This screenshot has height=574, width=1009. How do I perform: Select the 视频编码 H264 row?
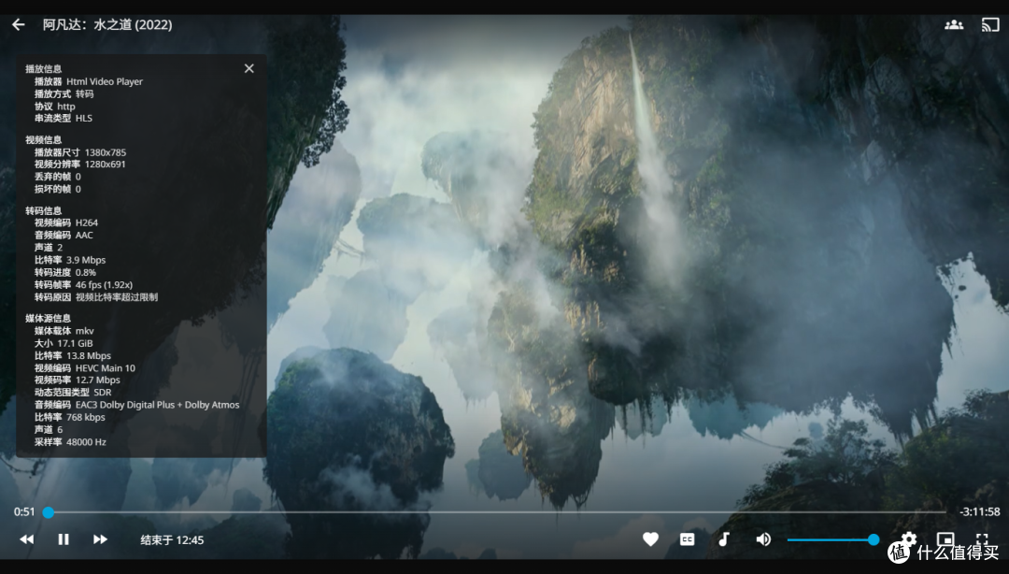66,222
